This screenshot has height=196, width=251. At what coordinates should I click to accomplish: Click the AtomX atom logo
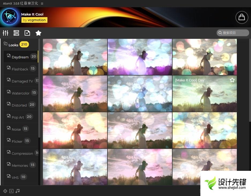point(10,17)
